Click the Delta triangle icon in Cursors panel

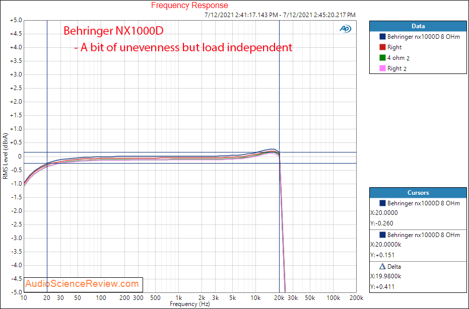pyautogui.click(x=382, y=266)
